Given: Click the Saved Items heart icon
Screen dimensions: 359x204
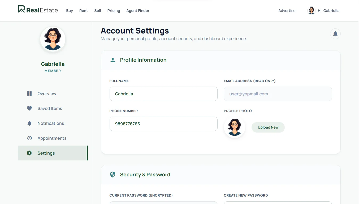Looking at the screenshot, I should [x=29, y=108].
